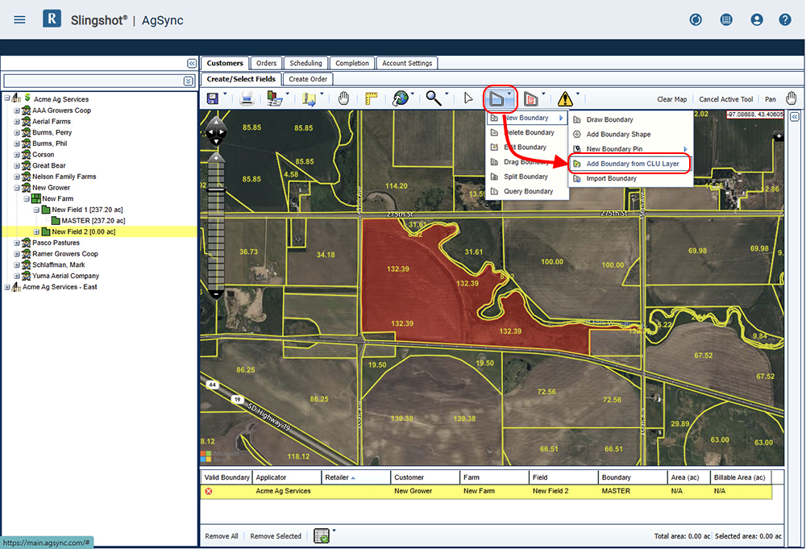Select the Create/Select Fields tab
The image size is (806, 549).
tap(241, 79)
